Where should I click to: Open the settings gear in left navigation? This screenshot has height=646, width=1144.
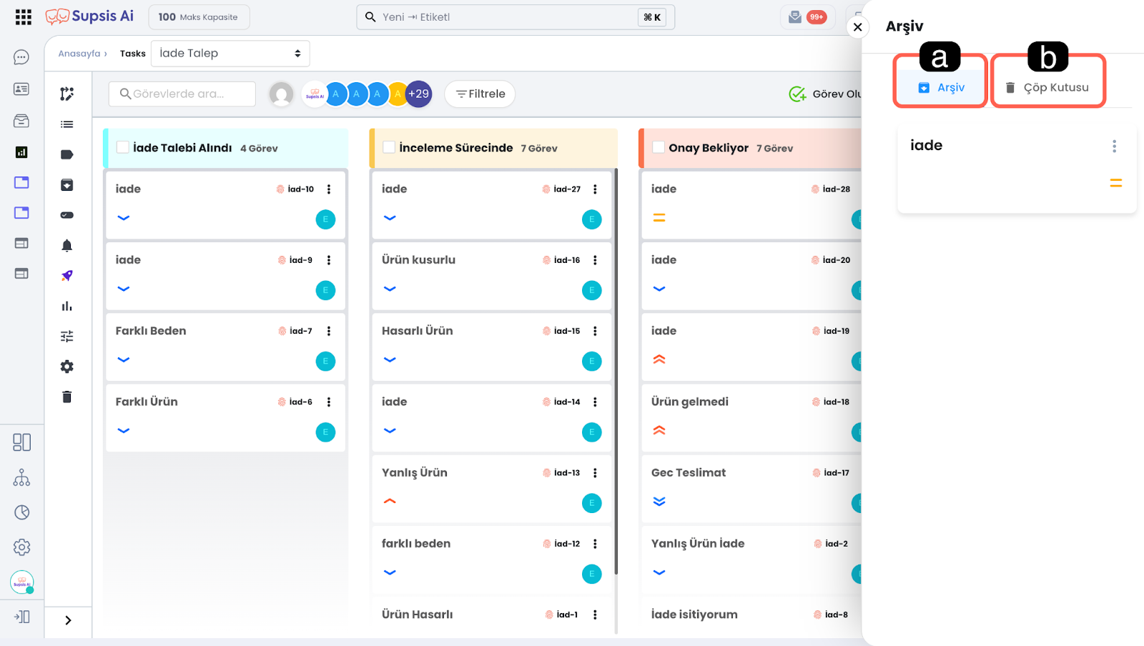(21, 547)
